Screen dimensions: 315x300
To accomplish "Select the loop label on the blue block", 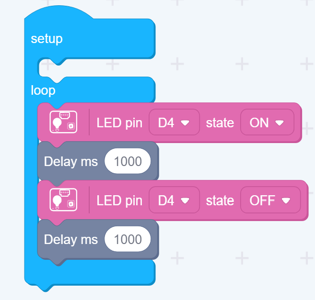I will tap(43, 90).
